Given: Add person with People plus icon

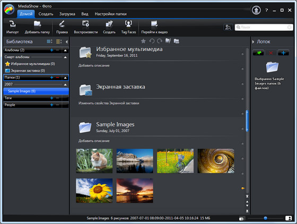Looking at the screenshot, I should tap(51, 105).
